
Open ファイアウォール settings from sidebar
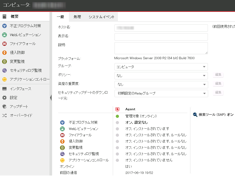22,44
